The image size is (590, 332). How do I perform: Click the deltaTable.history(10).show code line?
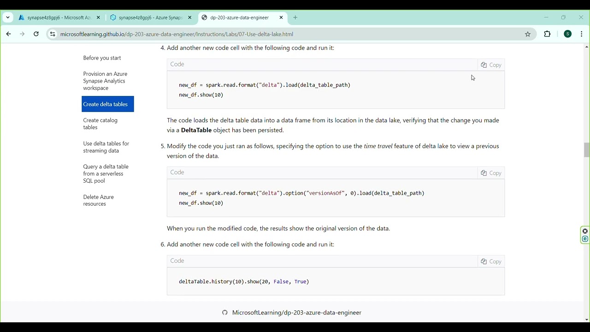click(244, 282)
